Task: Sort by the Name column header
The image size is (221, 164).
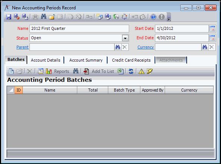Action: click(x=50, y=90)
